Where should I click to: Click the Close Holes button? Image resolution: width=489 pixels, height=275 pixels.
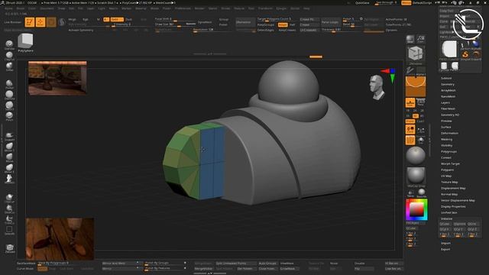267,268
